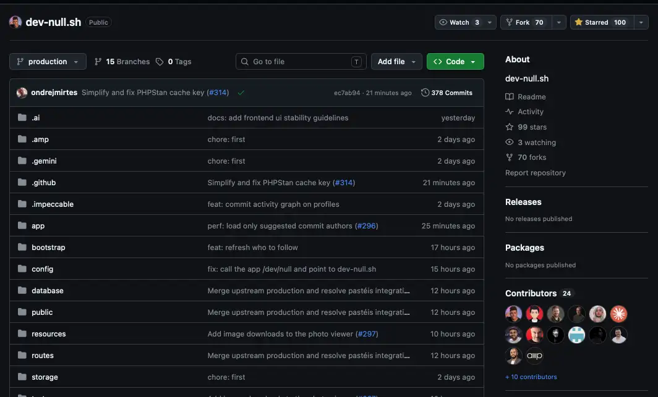Show the + 10 contributors link

pos(531,377)
